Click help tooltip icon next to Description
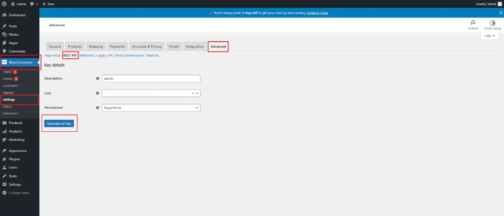Image resolution: width=504 pixels, height=216 pixels. (98, 78)
